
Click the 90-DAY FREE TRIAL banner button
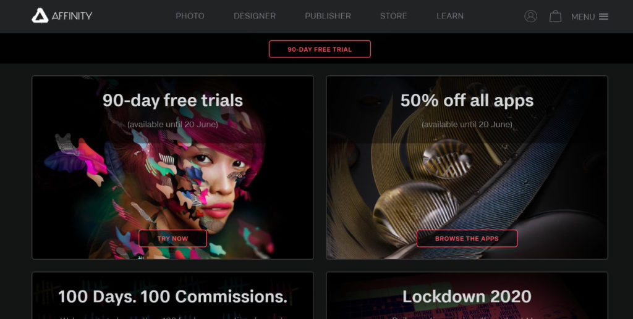[x=320, y=49]
